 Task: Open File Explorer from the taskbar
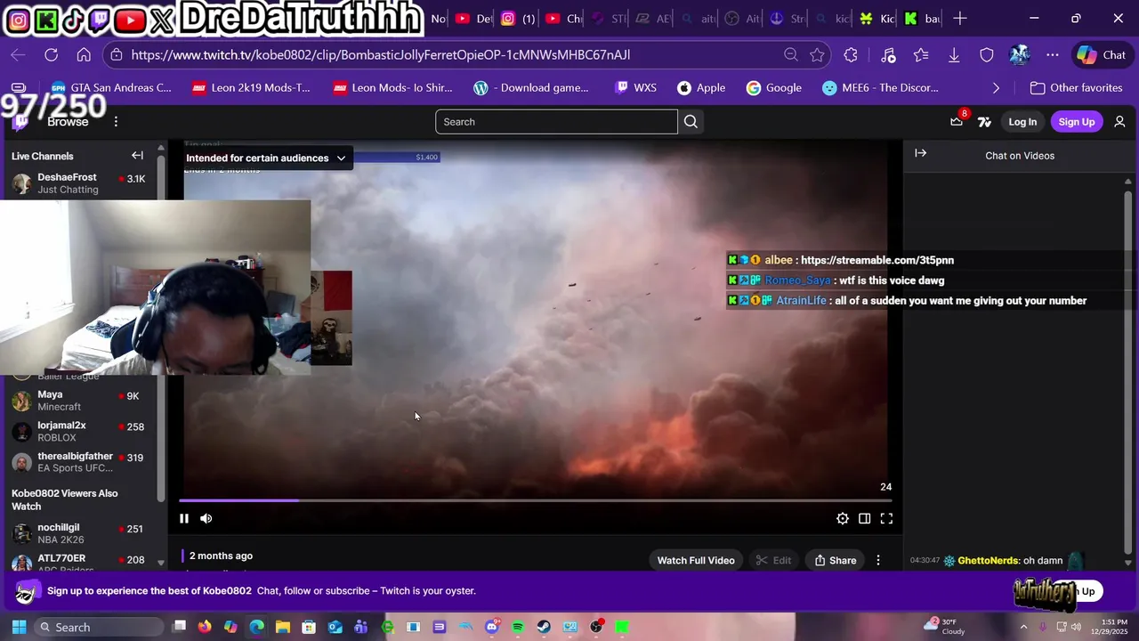click(x=283, y=627)
